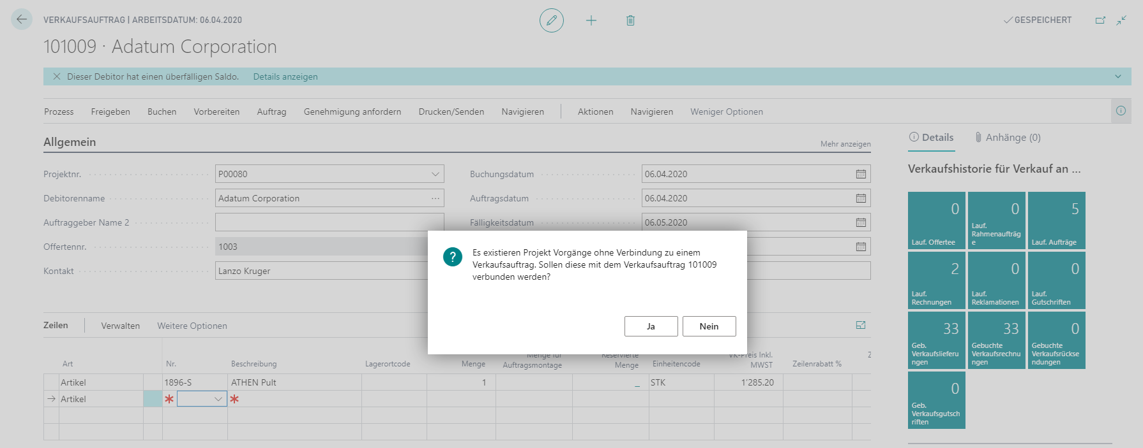
Task: Open the Lauf. Offertee tile
Action: (937, 220)
